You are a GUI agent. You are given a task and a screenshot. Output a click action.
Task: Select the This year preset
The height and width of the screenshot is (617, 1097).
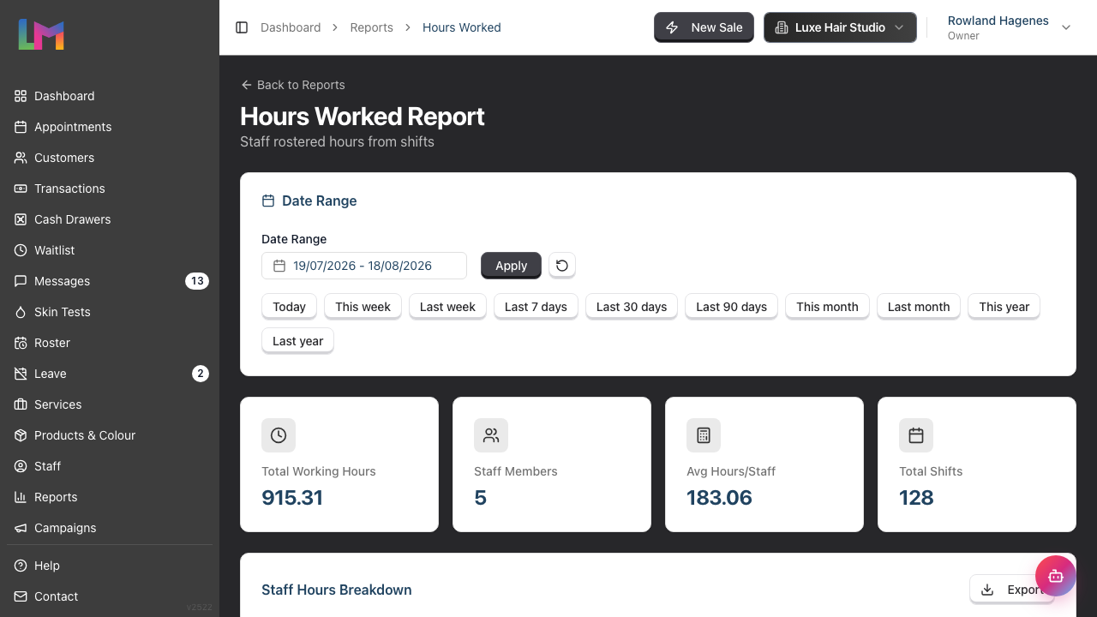[x=1004, y=307]
